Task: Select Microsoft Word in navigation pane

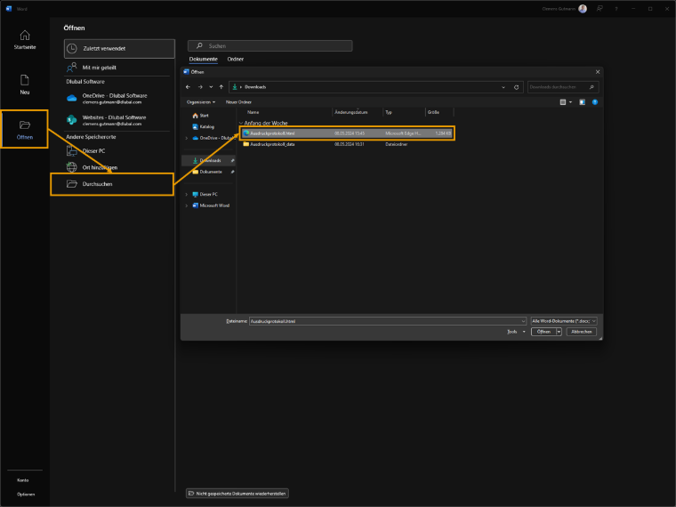Action: click(x=211, y=205)
